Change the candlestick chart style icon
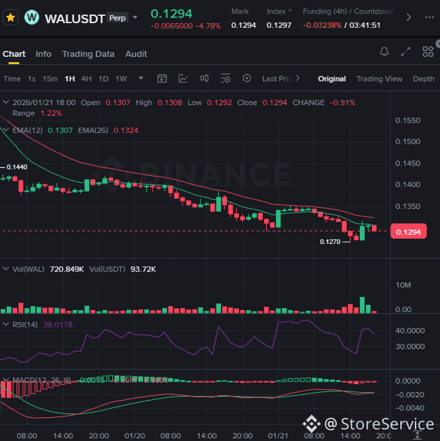The width and height of the screenshot is (440, 441). [204, 79]
